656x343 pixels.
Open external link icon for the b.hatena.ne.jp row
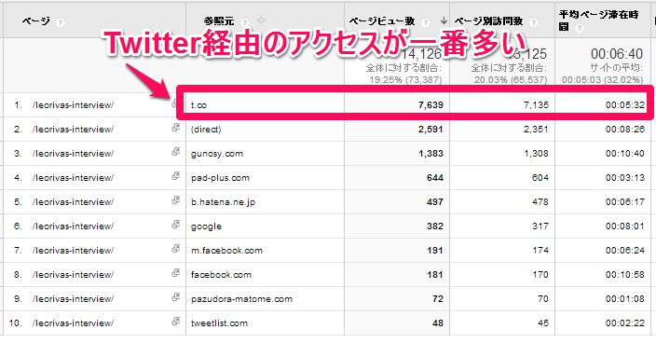pyautogui.click(x=176, y=200)
